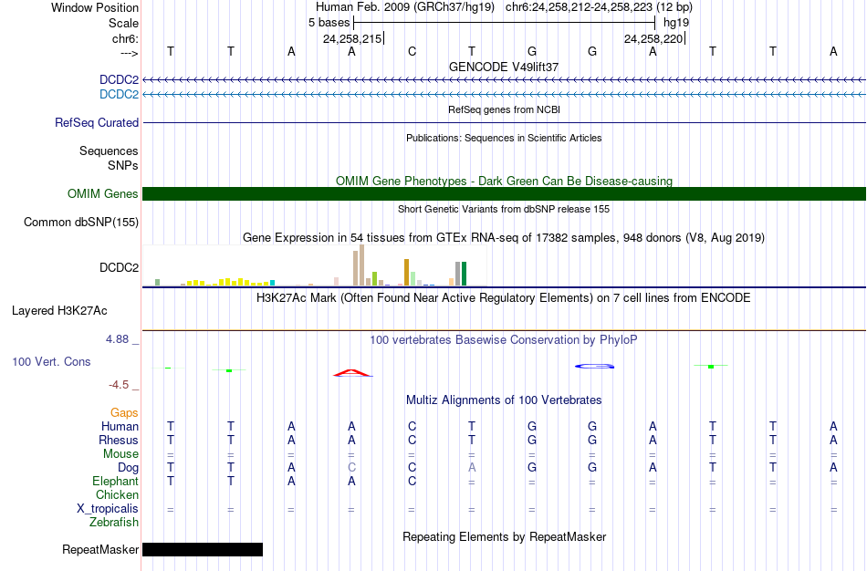This screenshot has width=867, height=571.
Task: Click GENCODE V49lift37 track title
Action: [x=504, y=67]
